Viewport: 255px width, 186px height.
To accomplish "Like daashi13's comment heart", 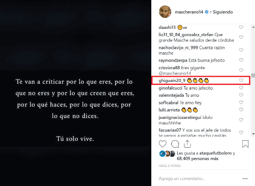I will (x=241, y=27).
